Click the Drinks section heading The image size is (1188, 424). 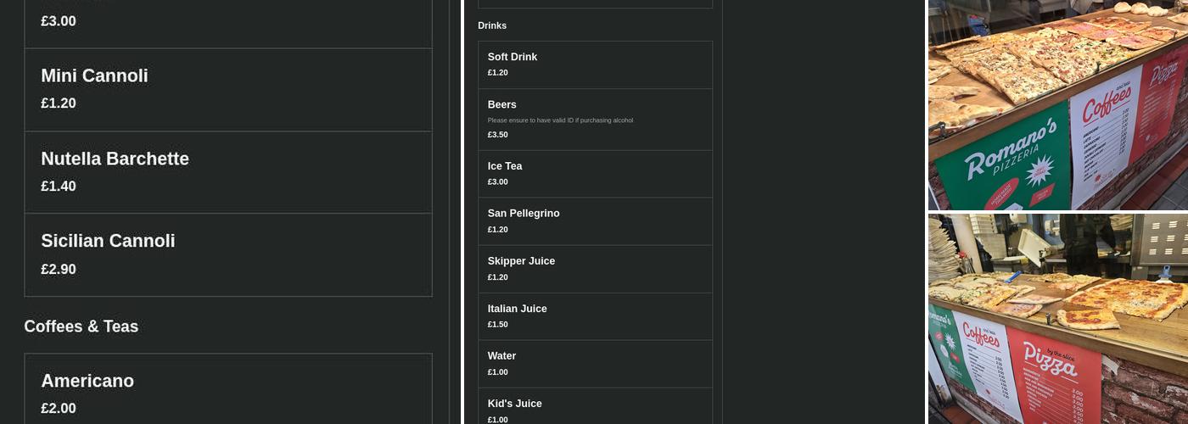coord(492,25)
